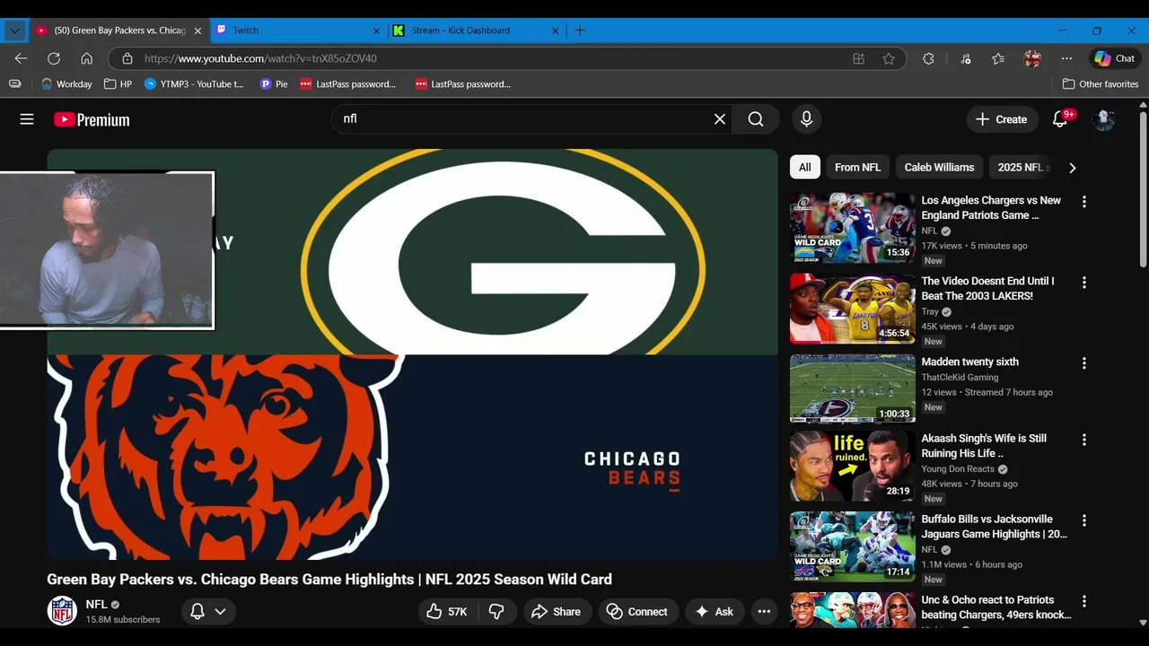Open browser extensions menu
1149x646 pixels.
(x=928, y=58)
